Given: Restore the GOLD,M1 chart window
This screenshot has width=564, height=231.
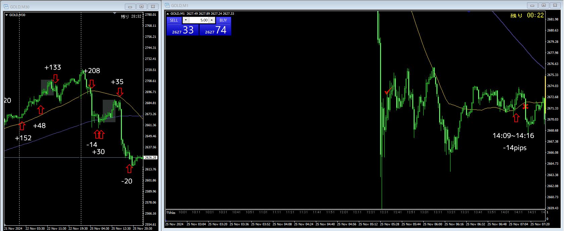Looking at the screenshot, I should (x=544, y=5).
